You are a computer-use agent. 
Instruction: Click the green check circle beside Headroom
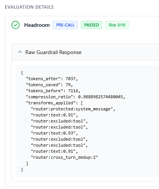pos(15,25)
